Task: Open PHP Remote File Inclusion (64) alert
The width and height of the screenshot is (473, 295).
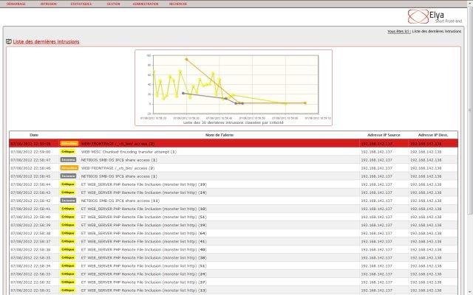Action: (x=144, y=233)
